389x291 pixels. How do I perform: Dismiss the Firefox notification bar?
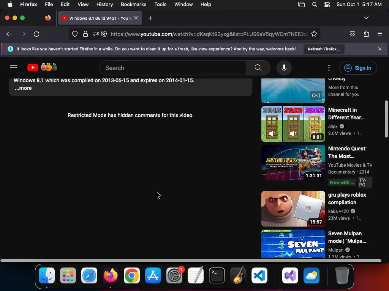pos(380,49)
